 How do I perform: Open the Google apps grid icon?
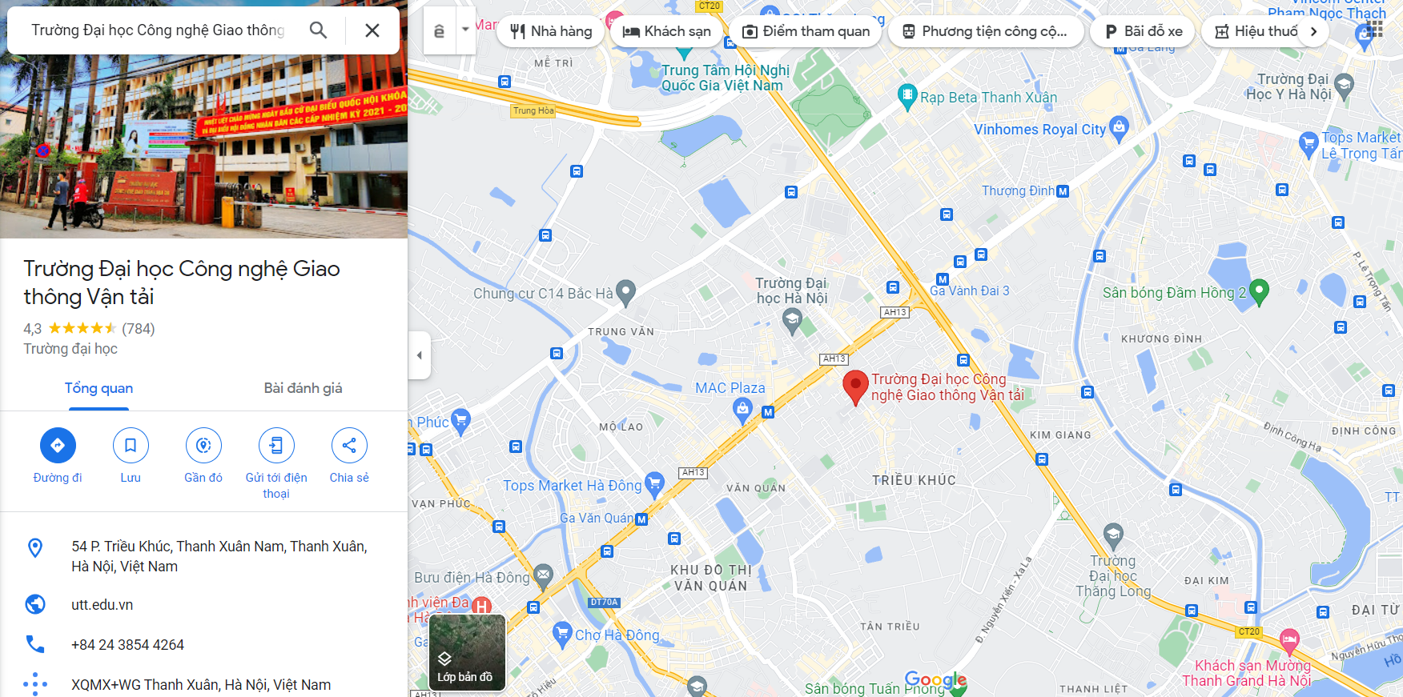point(1375,30)
